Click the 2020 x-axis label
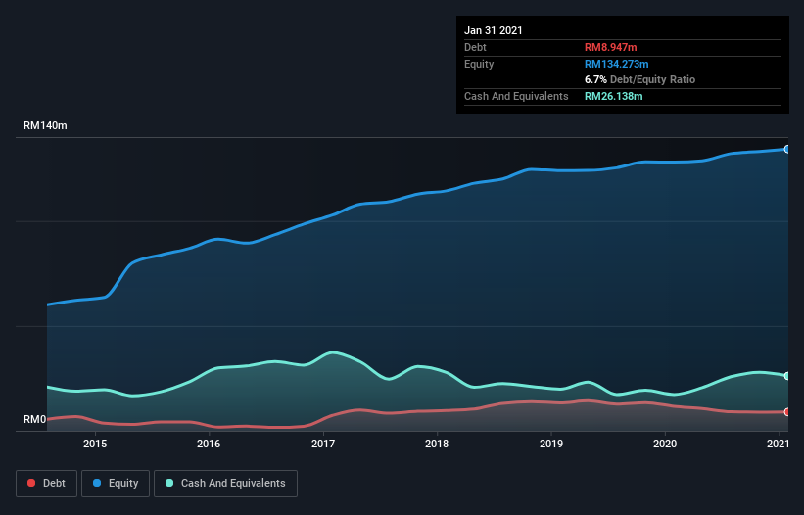The height and width of the screenshot is (515, 804). 665,444
